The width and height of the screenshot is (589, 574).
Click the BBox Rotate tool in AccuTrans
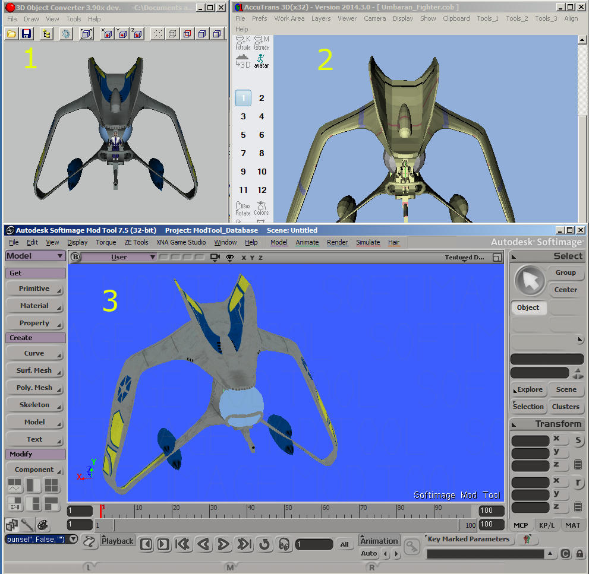[x=242, y=208]
